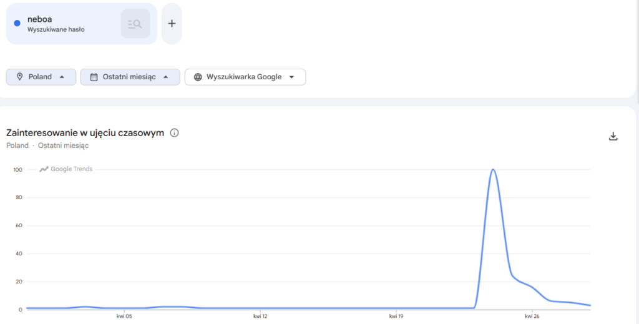Click the blue color dot for neboa
The height and width of the screenshot is (324, 639).
(17, 24)
